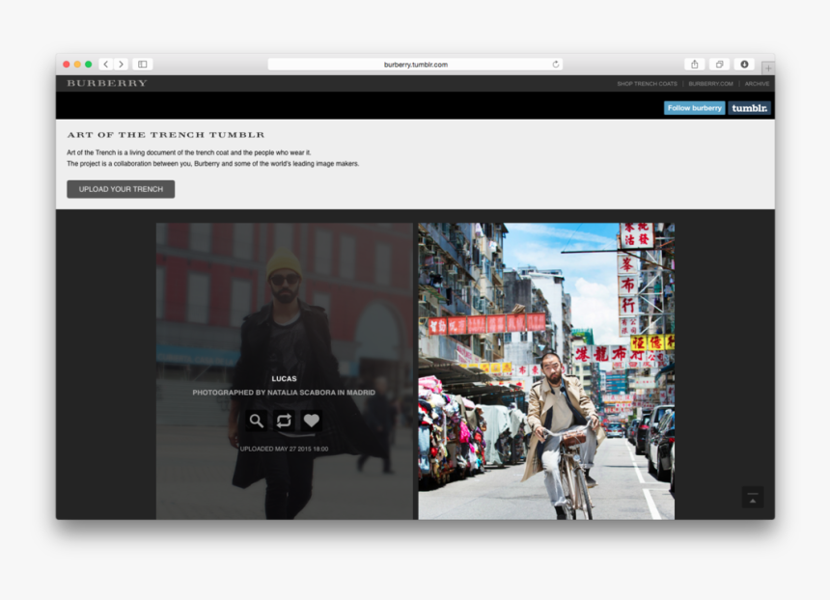Reload the page using the refresh icon
Image resolution: width=830 pixels, height=600 pixels.
(555, 64)
